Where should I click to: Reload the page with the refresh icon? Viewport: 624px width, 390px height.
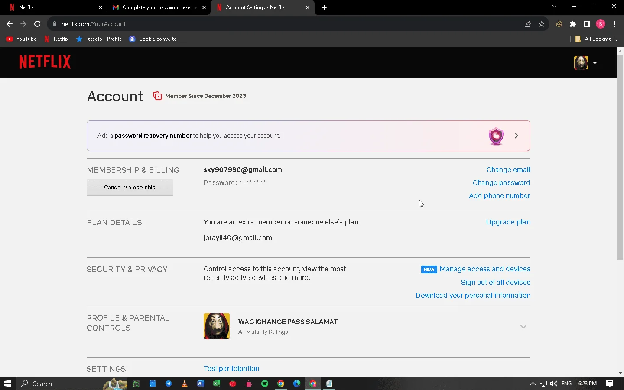37,24
